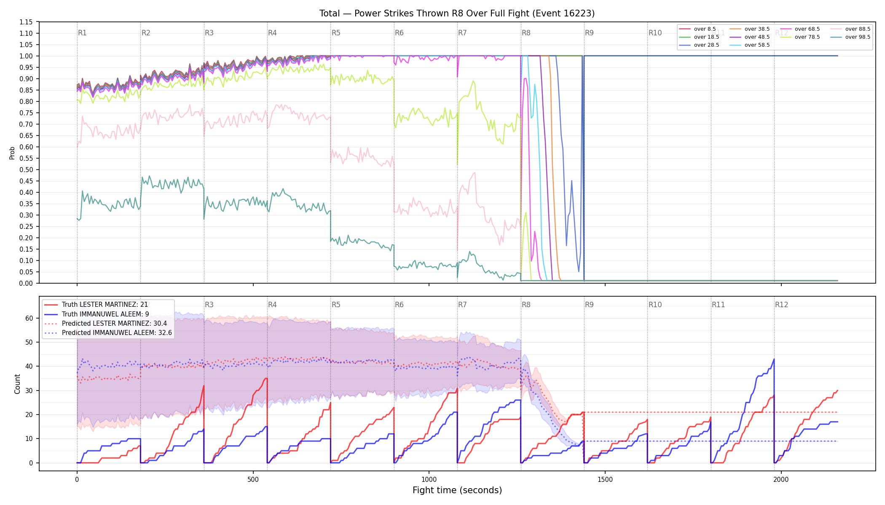Click the teal line swatch beside 'over 98.5'

tap(836, 37)
